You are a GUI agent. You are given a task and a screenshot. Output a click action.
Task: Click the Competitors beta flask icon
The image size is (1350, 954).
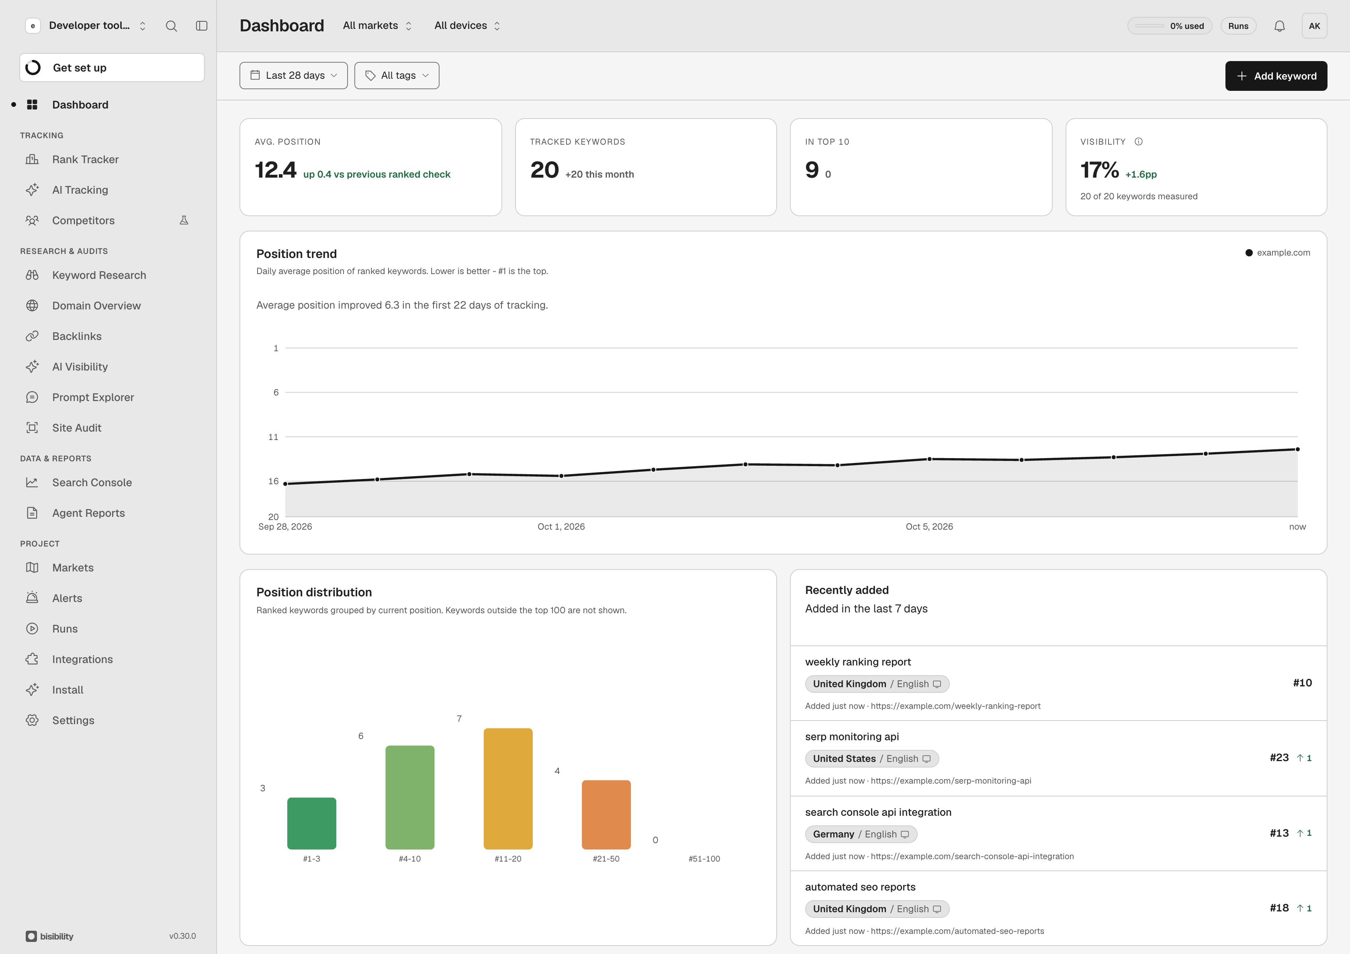[184, 220]
